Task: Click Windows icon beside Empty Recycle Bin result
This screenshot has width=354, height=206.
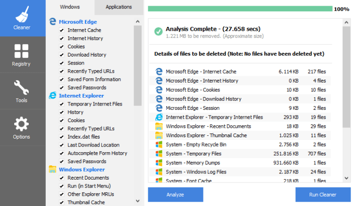Action: (159, 144)
